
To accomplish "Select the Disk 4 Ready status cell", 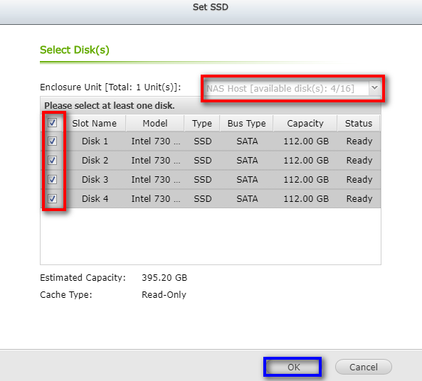I will pos(359,199).
